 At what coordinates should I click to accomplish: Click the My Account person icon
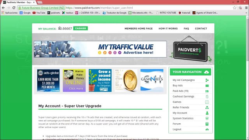point(207,113)
